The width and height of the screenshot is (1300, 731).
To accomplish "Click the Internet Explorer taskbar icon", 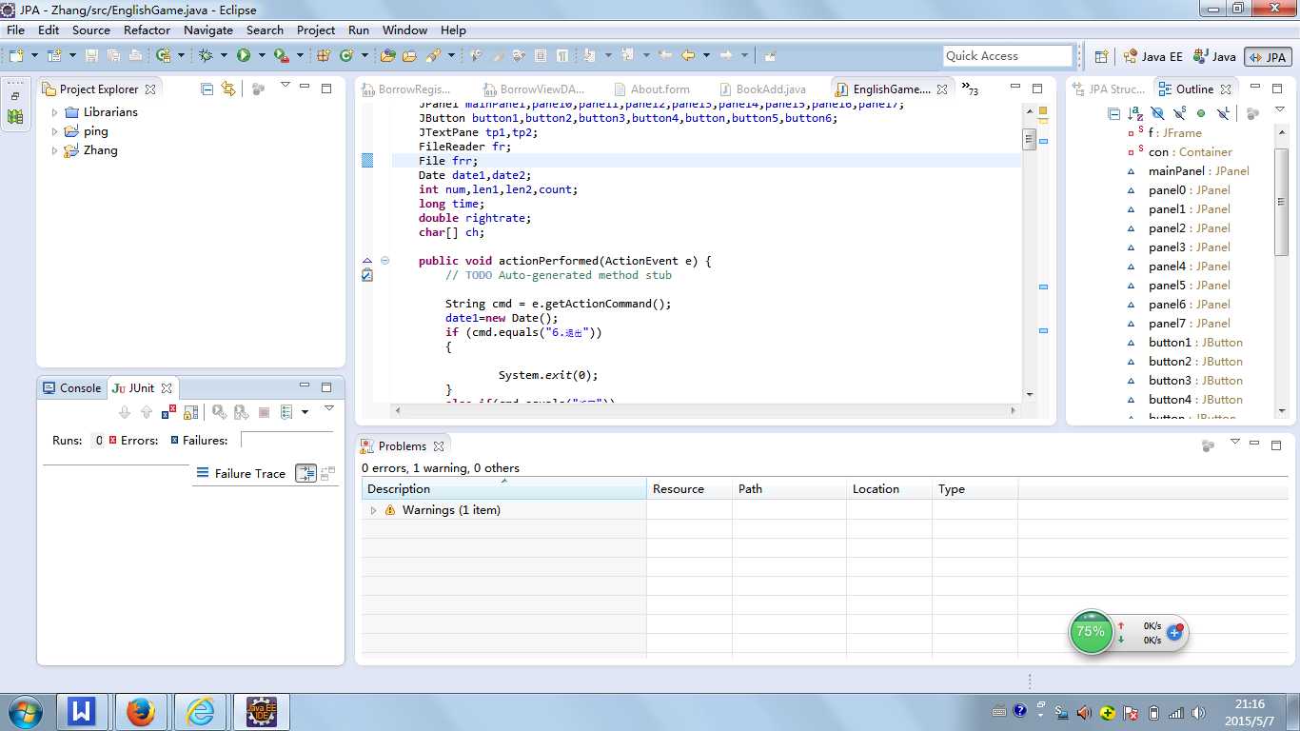I will tap(201, 711).
